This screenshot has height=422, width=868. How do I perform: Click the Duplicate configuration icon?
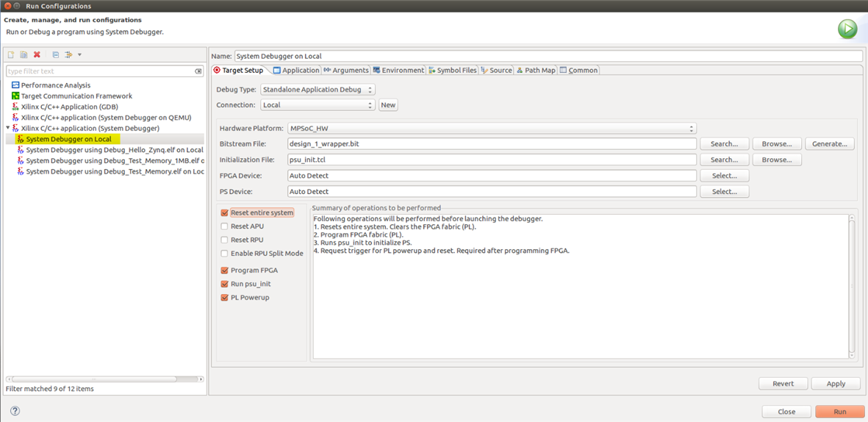24,55
